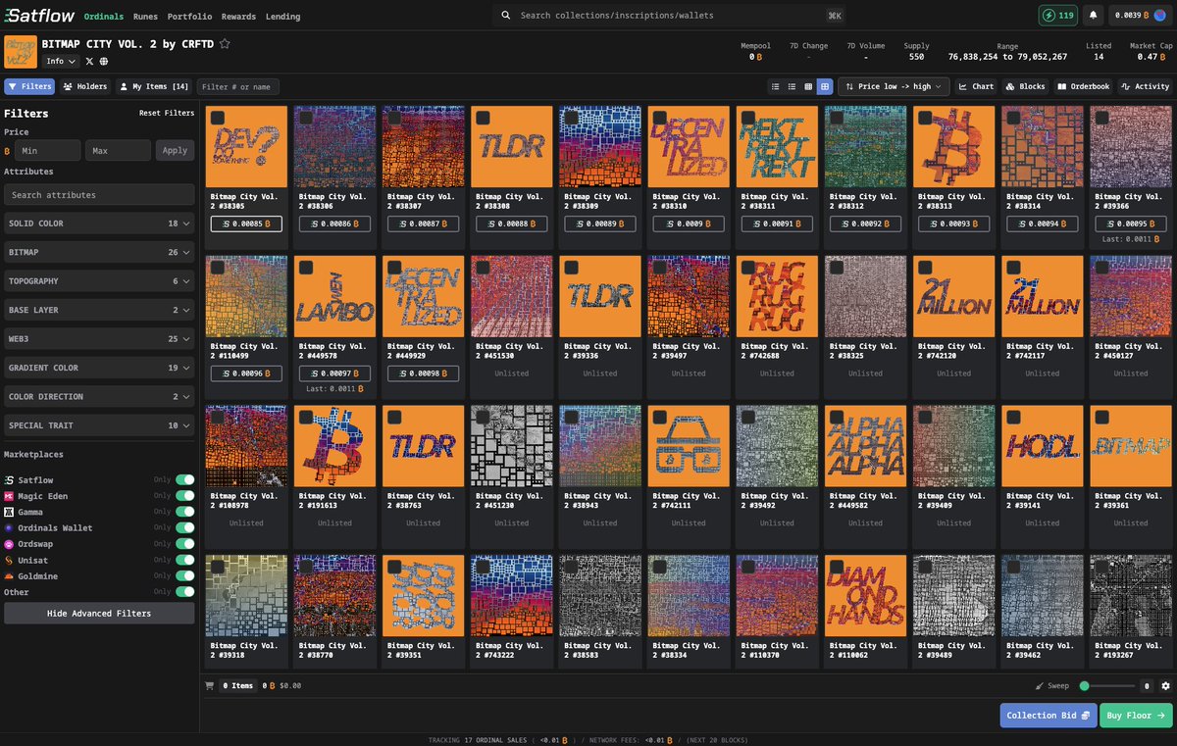
Task: Toggle the Magic Eden marketplace switch
Action: pyautogui.click(x=184, y=496)
